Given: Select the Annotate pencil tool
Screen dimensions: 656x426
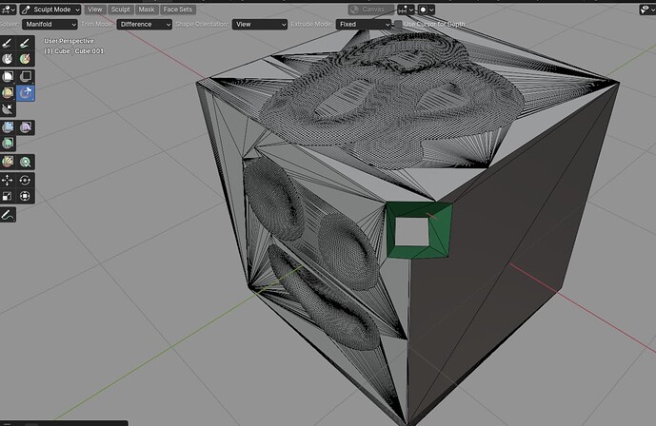Looking at the screenshot, I should point(8,215).
